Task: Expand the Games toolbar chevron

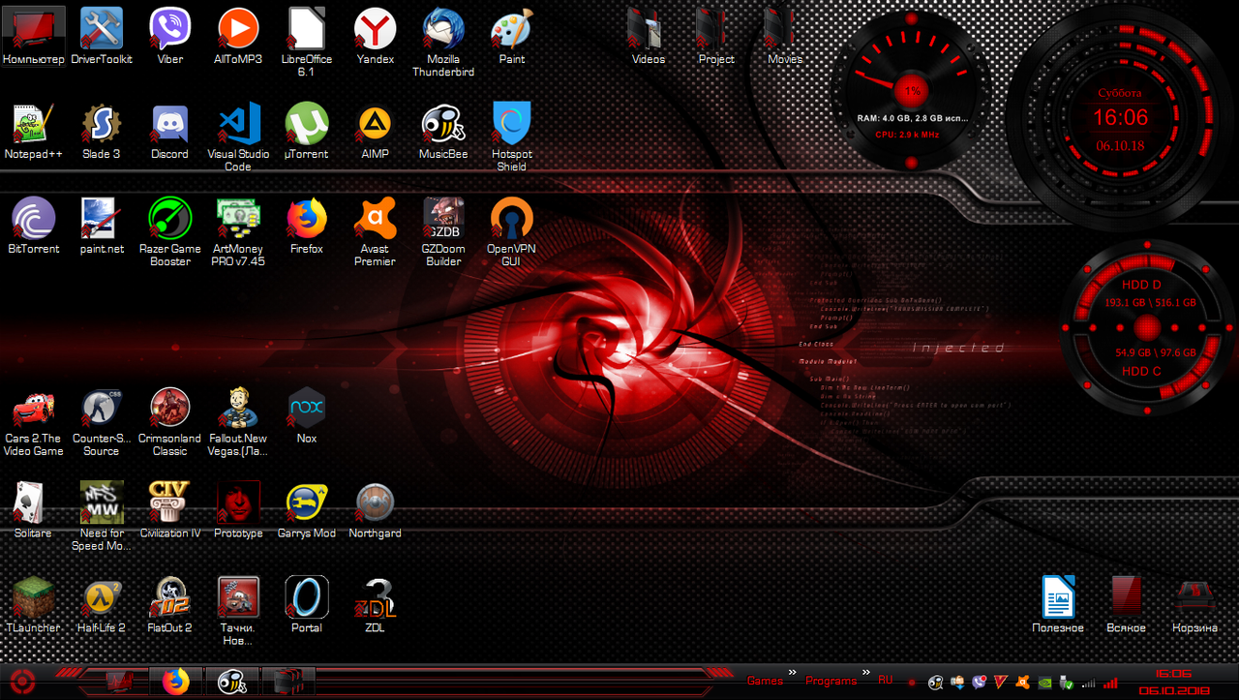Action: (793, 672)
